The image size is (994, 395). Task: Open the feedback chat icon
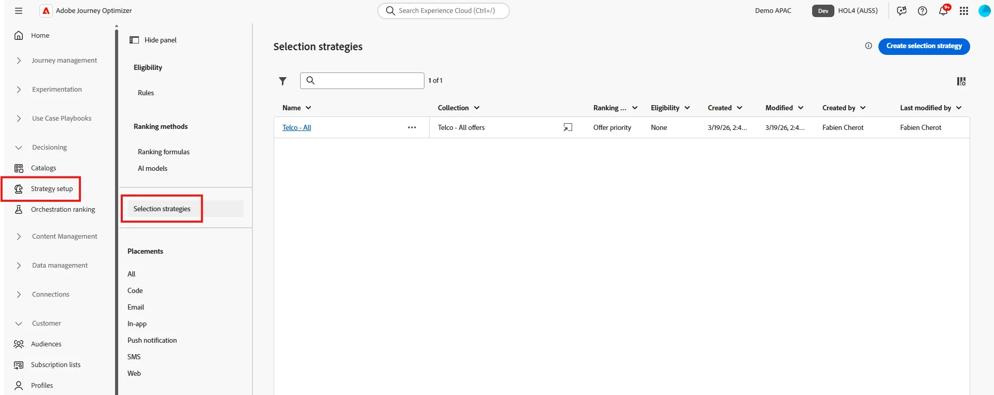pyautogui.click(x=902, y=11)
